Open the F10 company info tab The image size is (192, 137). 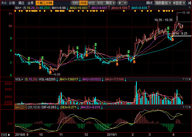click(x=4, y=3)
